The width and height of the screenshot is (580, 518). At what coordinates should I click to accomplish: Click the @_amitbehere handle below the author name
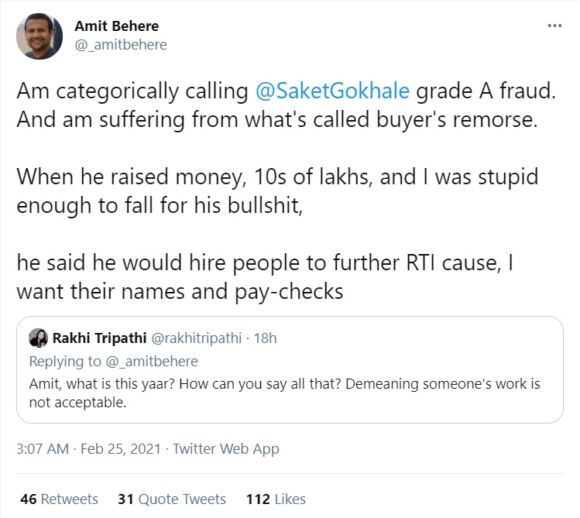pos(120,45)
